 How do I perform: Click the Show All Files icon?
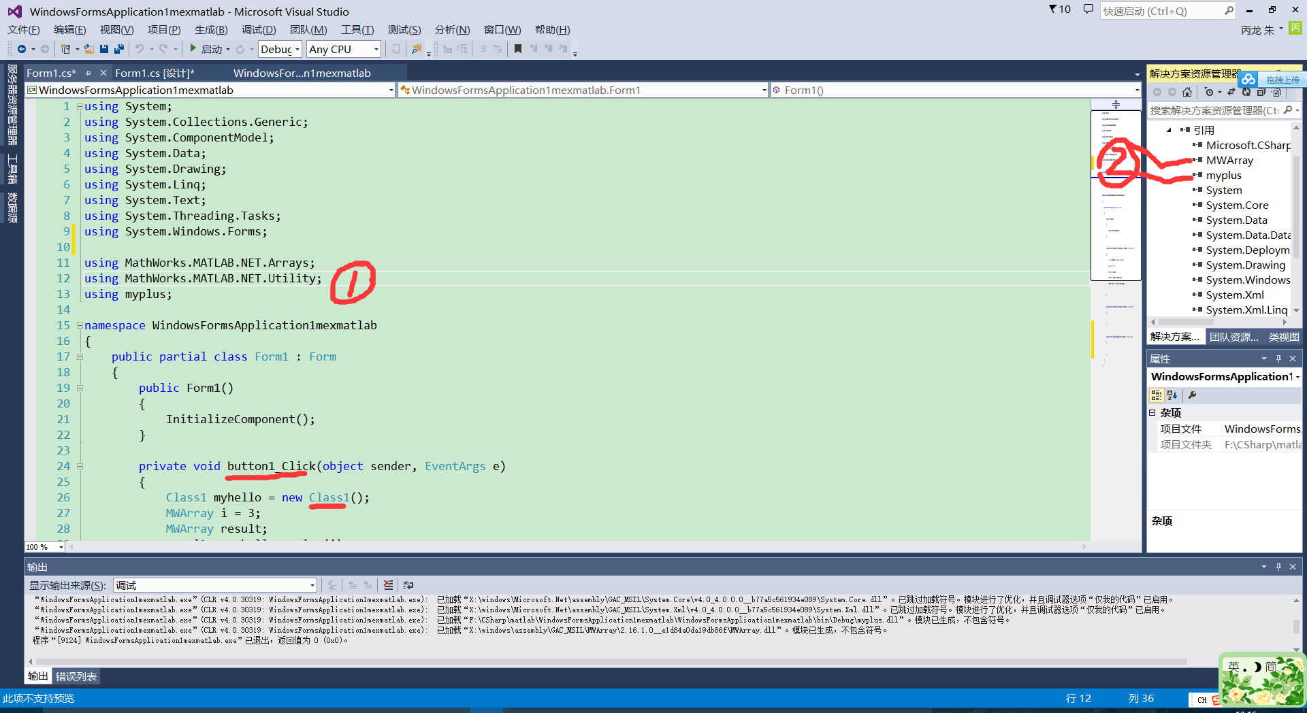tap(1276, 92)
